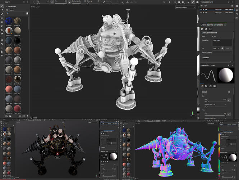Expand the All libraries chevron

coord(6,6)
